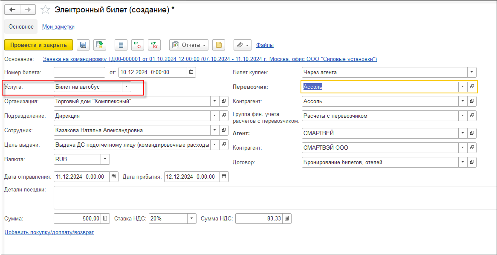Open the Перевозчик Ассоль record with the open-form icon
Image resolution: width=497 pixels, height=255 pixels.
pyautogui.click(x=472, y=87)
